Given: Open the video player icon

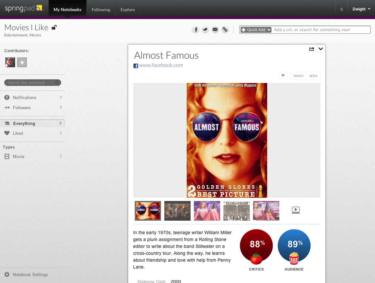Looking at the screenshot, I should 296,210.
